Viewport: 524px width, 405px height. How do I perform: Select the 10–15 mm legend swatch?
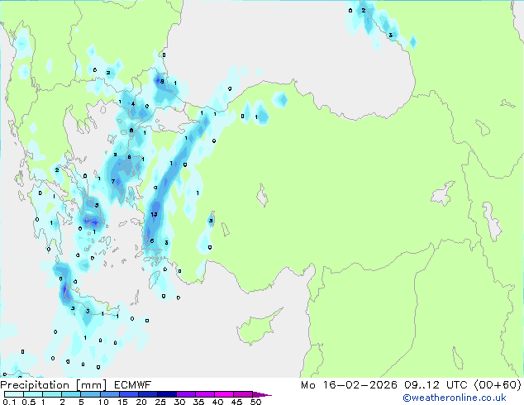click(x=110, y=394)
